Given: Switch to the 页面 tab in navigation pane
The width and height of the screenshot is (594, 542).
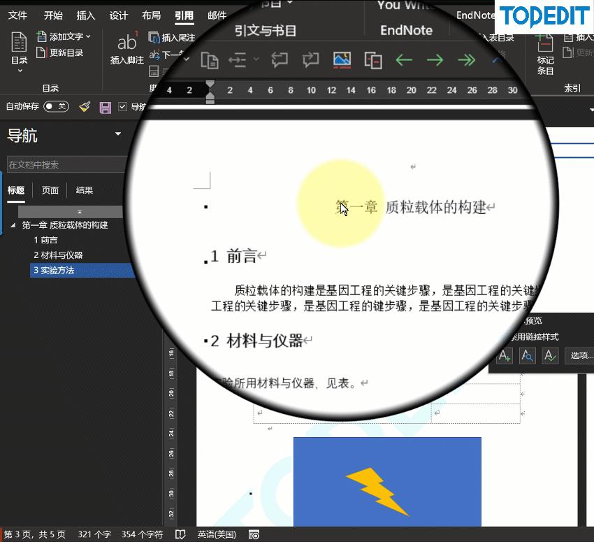Looking at the screenshot, I should [x=50, y=190].
